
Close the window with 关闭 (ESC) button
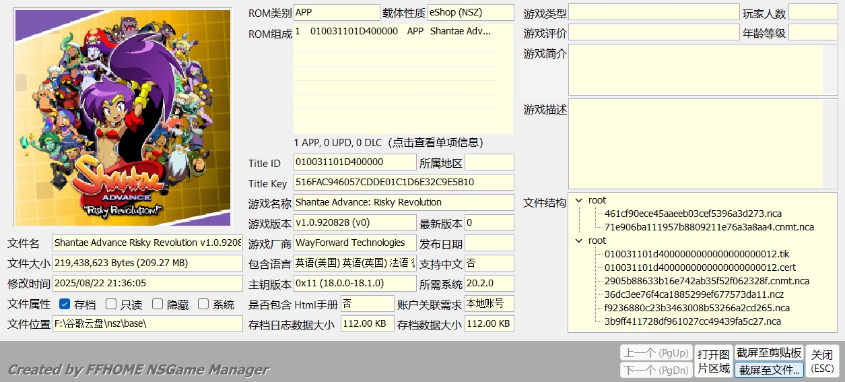tap(821, 361)
